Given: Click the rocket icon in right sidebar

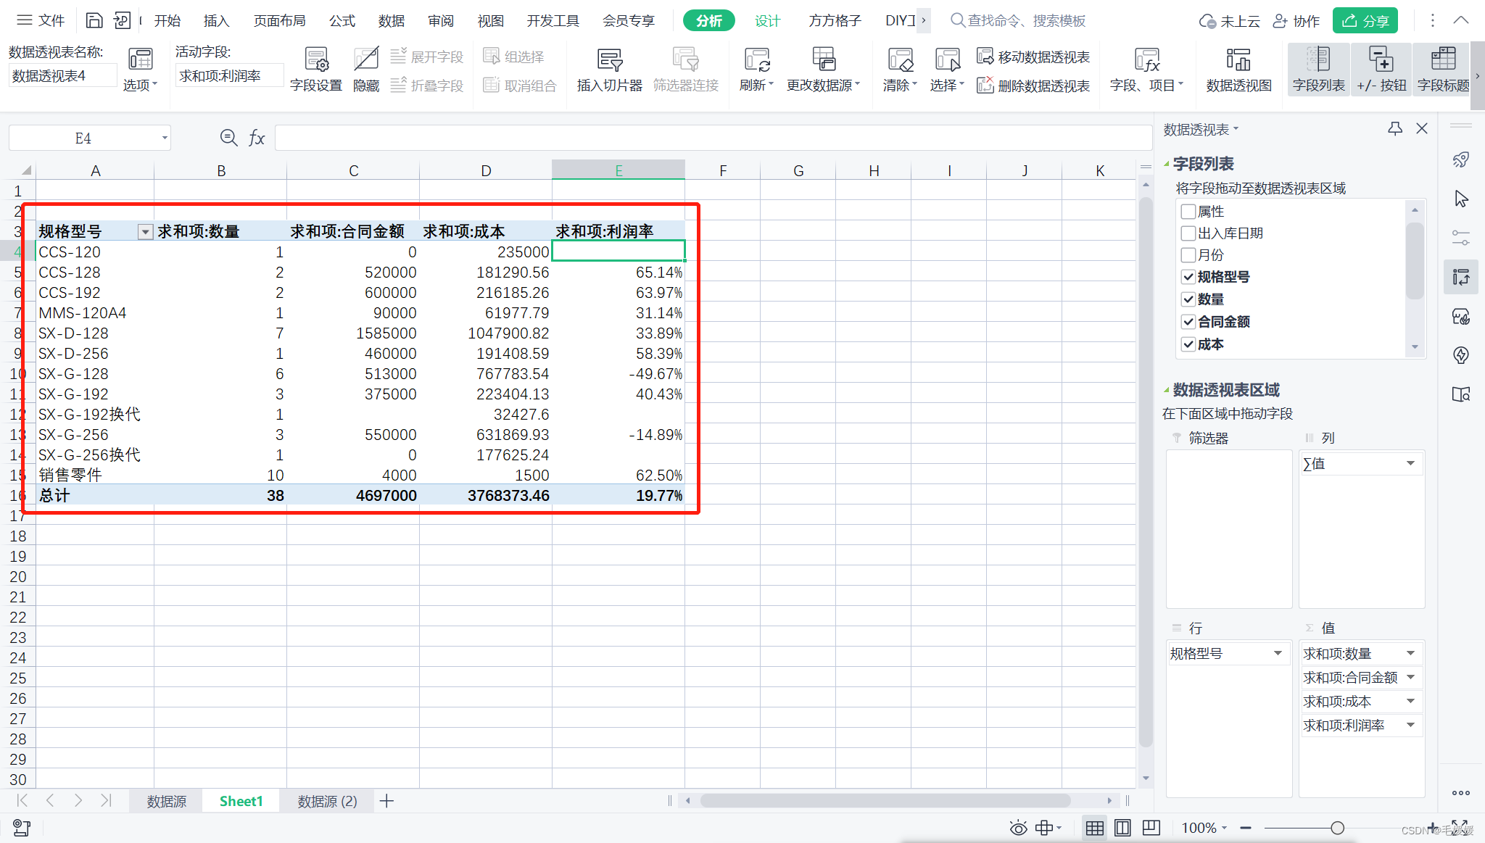Looking at the screenshot, I should tap(1461, 159).
